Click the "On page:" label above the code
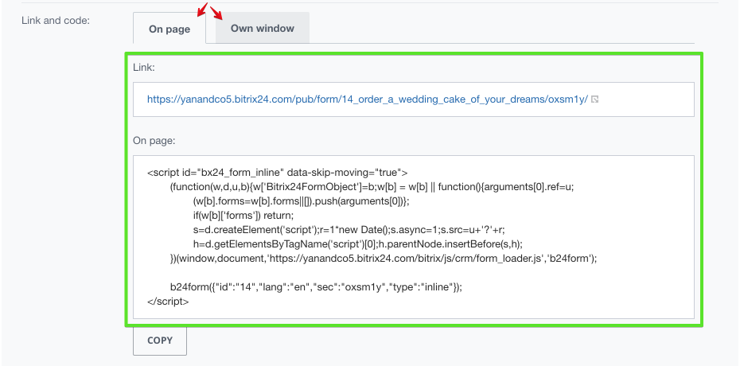 pyautogui.click(x=154, y=141)
